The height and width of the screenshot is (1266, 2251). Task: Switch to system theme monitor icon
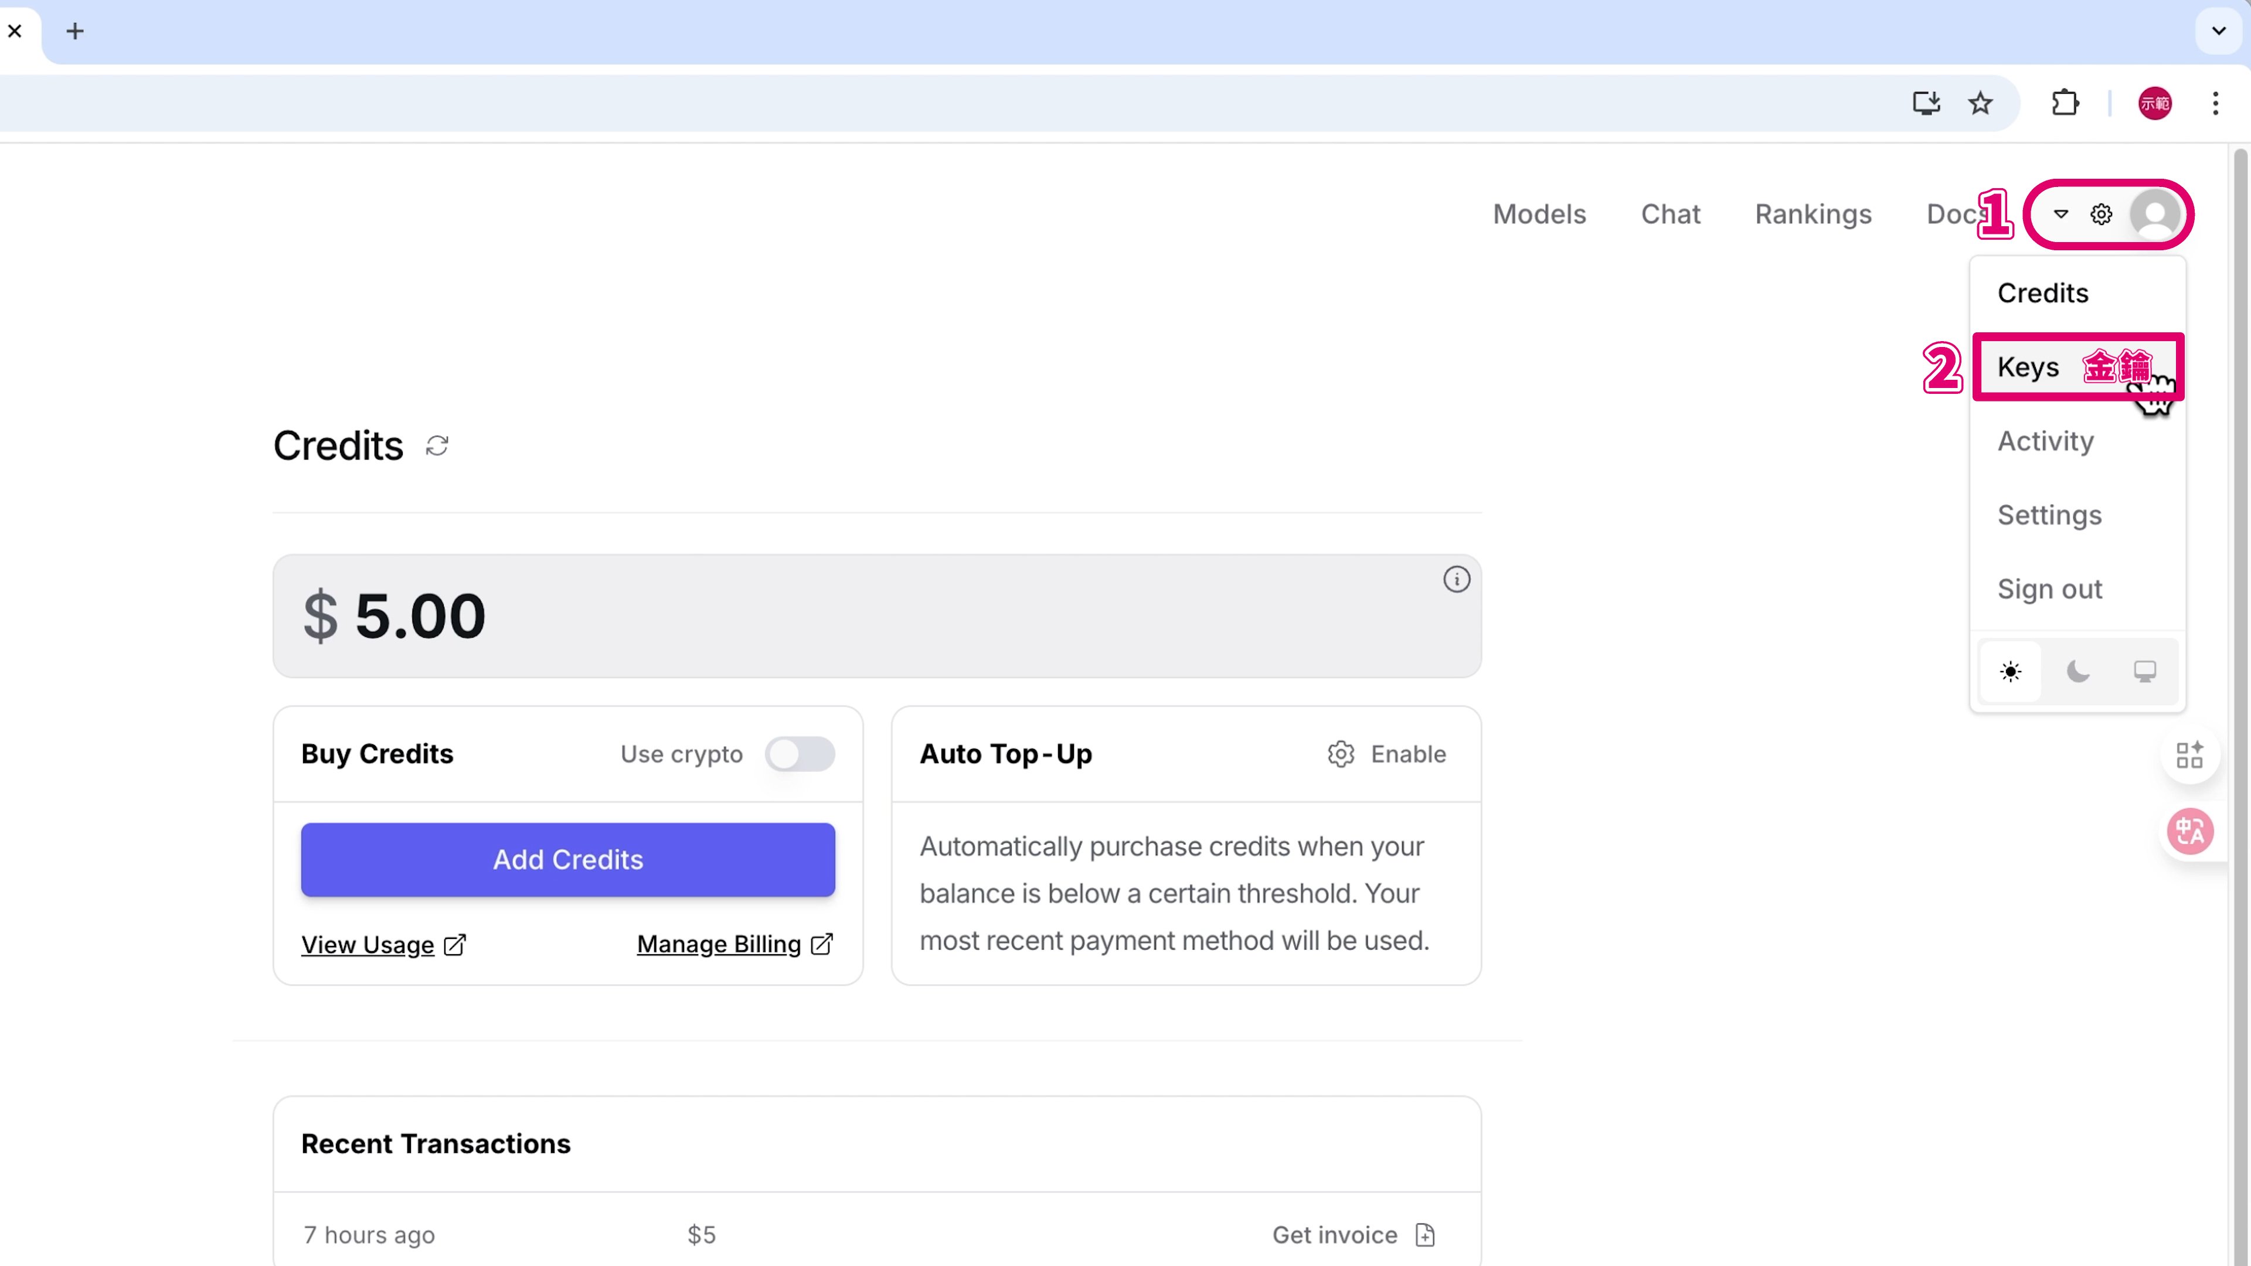2144,671
